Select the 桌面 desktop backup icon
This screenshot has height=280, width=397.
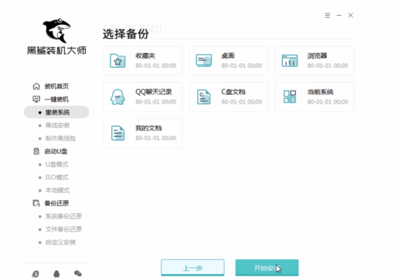[203, 61]
